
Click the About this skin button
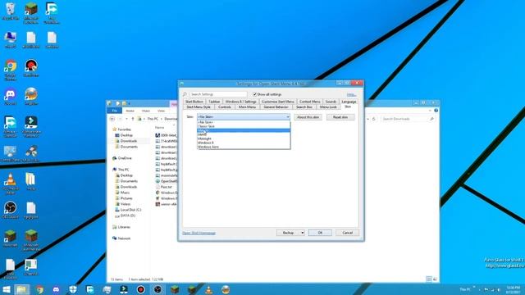[x=308, y=117]
